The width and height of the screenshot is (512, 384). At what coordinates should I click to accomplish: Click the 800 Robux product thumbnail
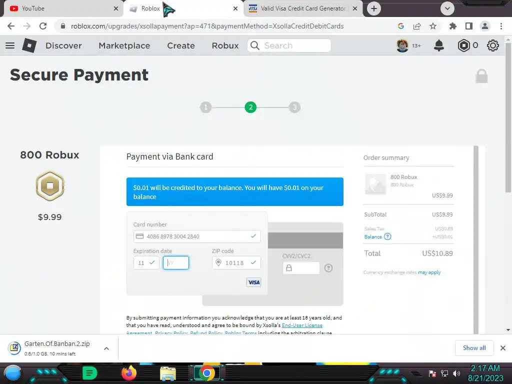click(375, 184)
